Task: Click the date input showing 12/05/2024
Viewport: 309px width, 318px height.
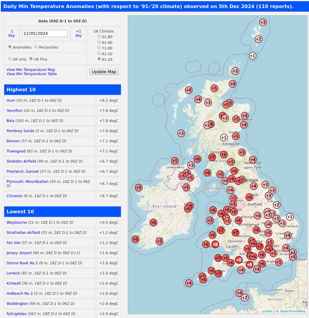Action: click(x=45, y=33)
